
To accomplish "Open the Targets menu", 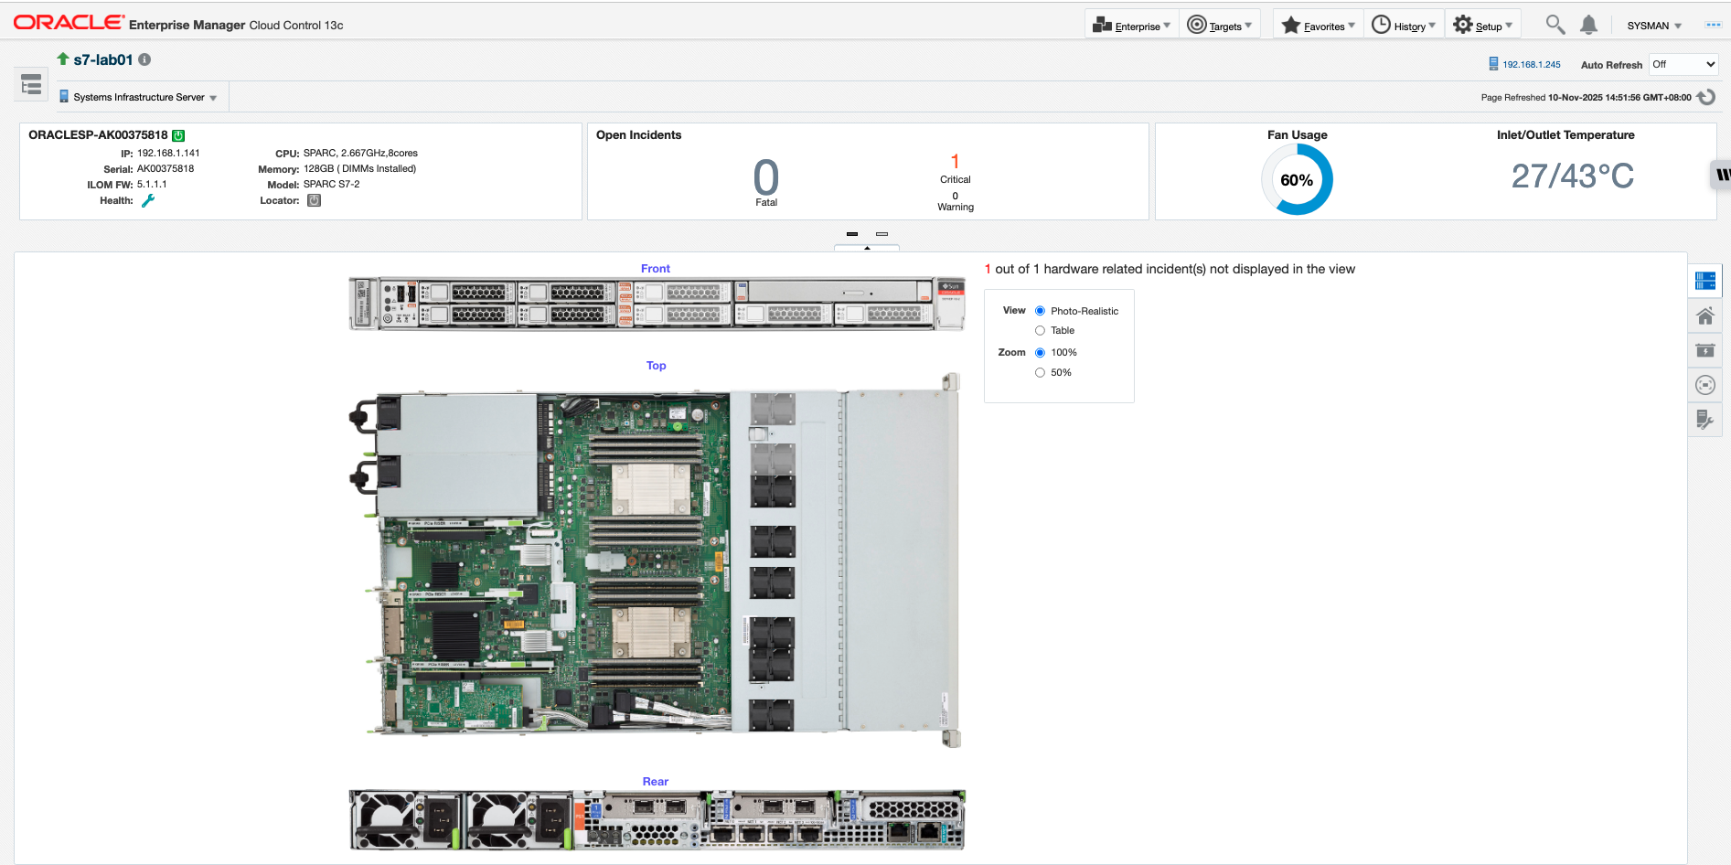I will (x=1219, y=26).
